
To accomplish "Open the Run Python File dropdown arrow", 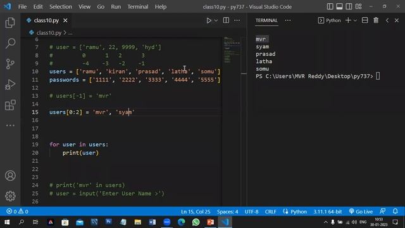I will point(216,20).
